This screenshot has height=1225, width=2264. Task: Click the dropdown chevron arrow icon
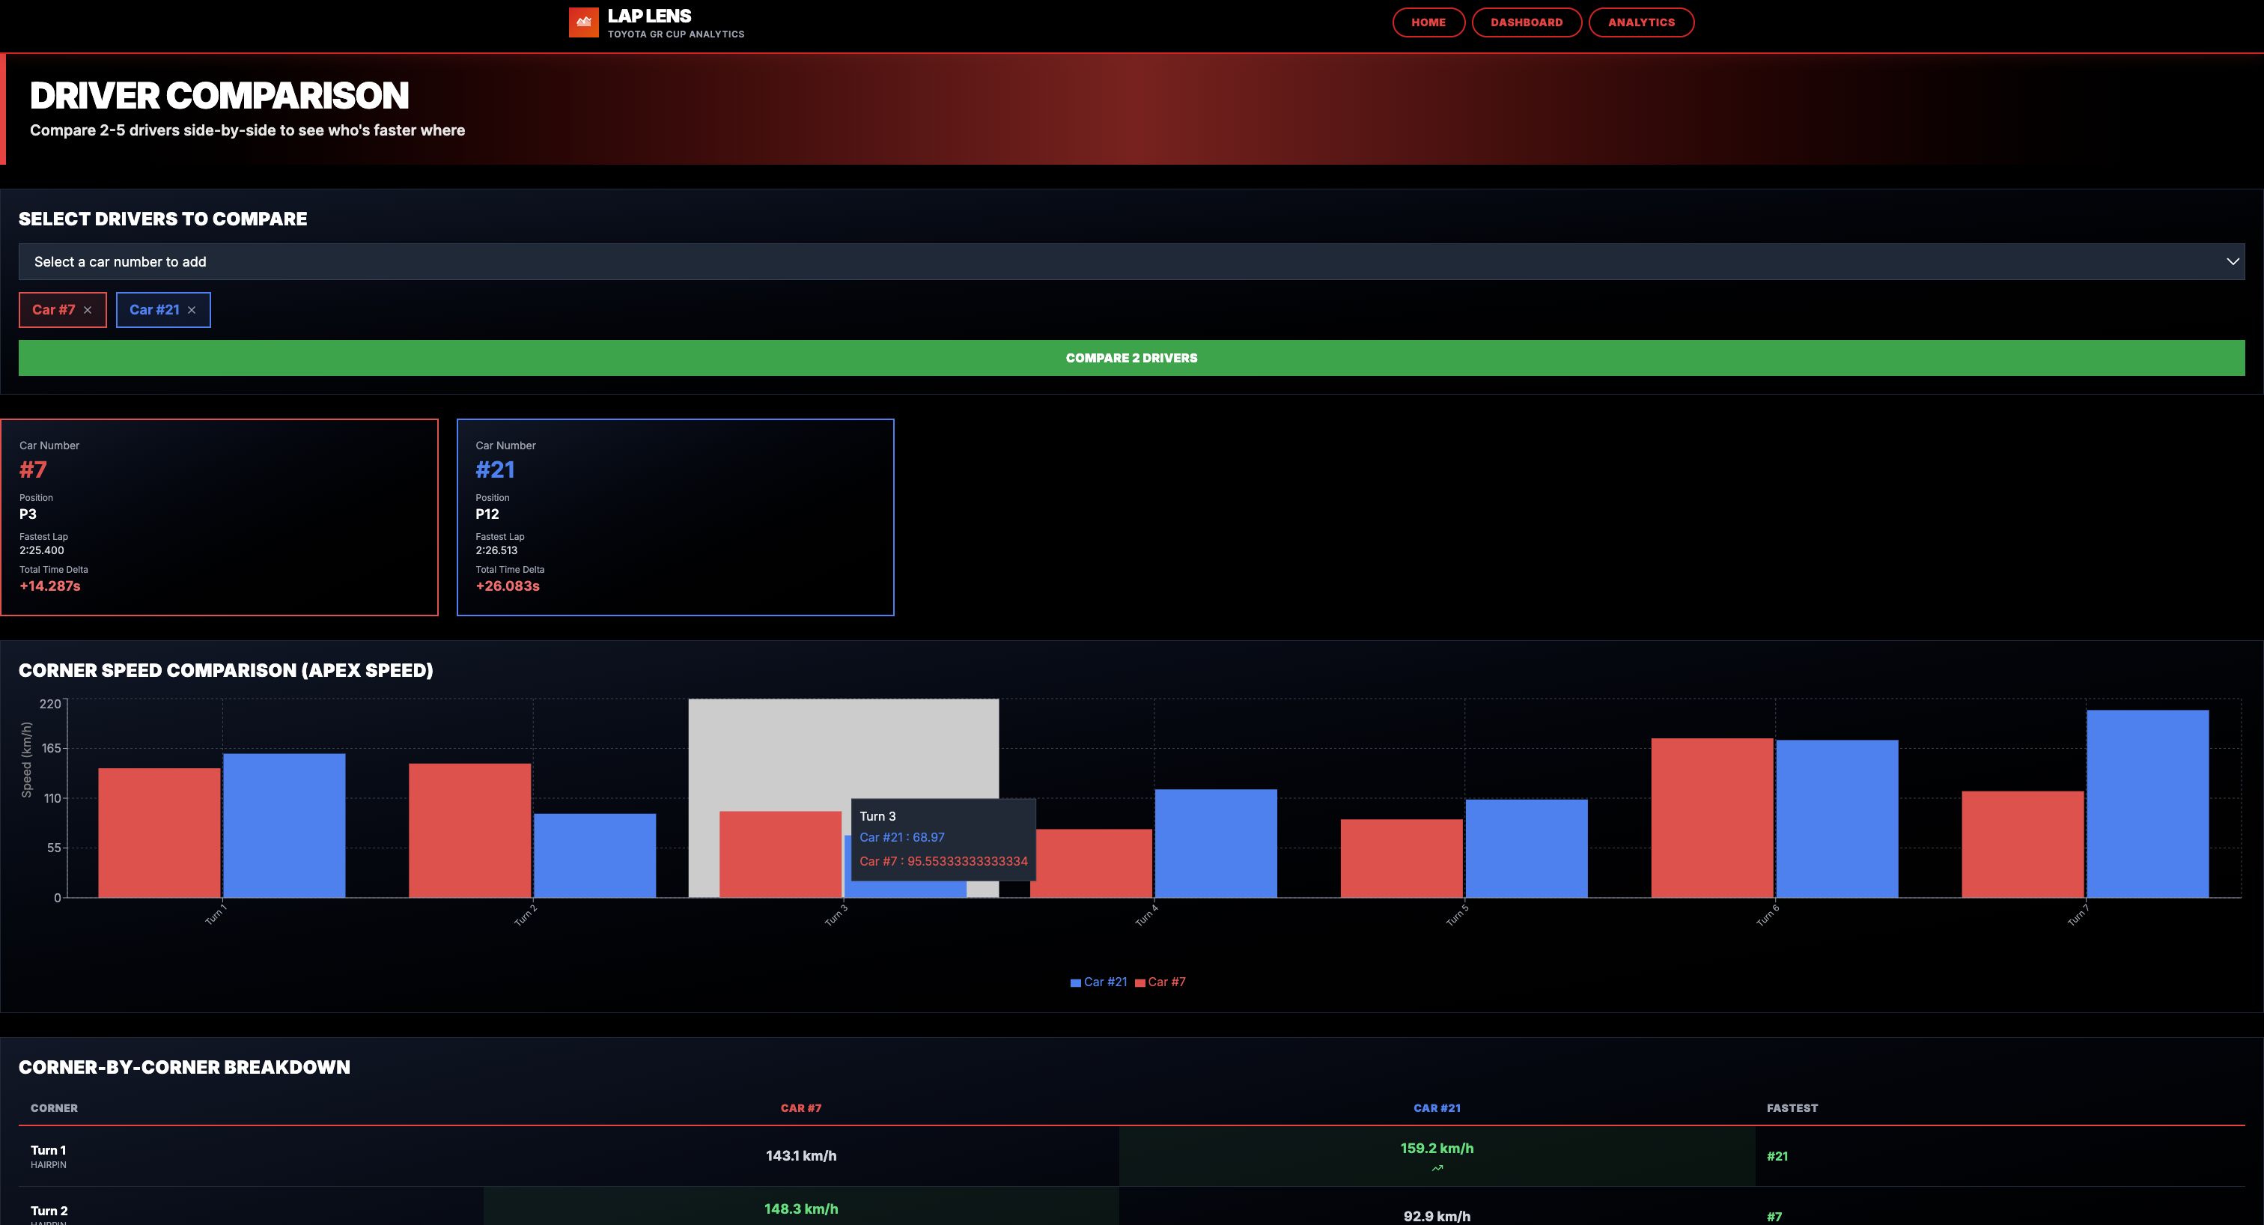(x=2232, y=262)
